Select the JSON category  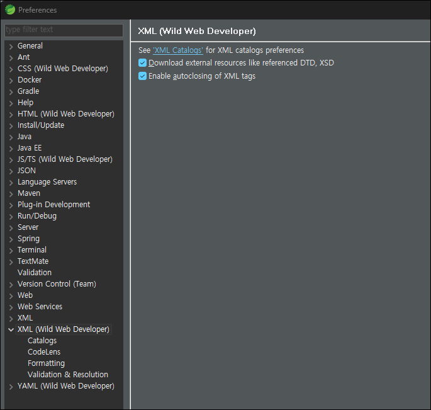tap(26, 170)
